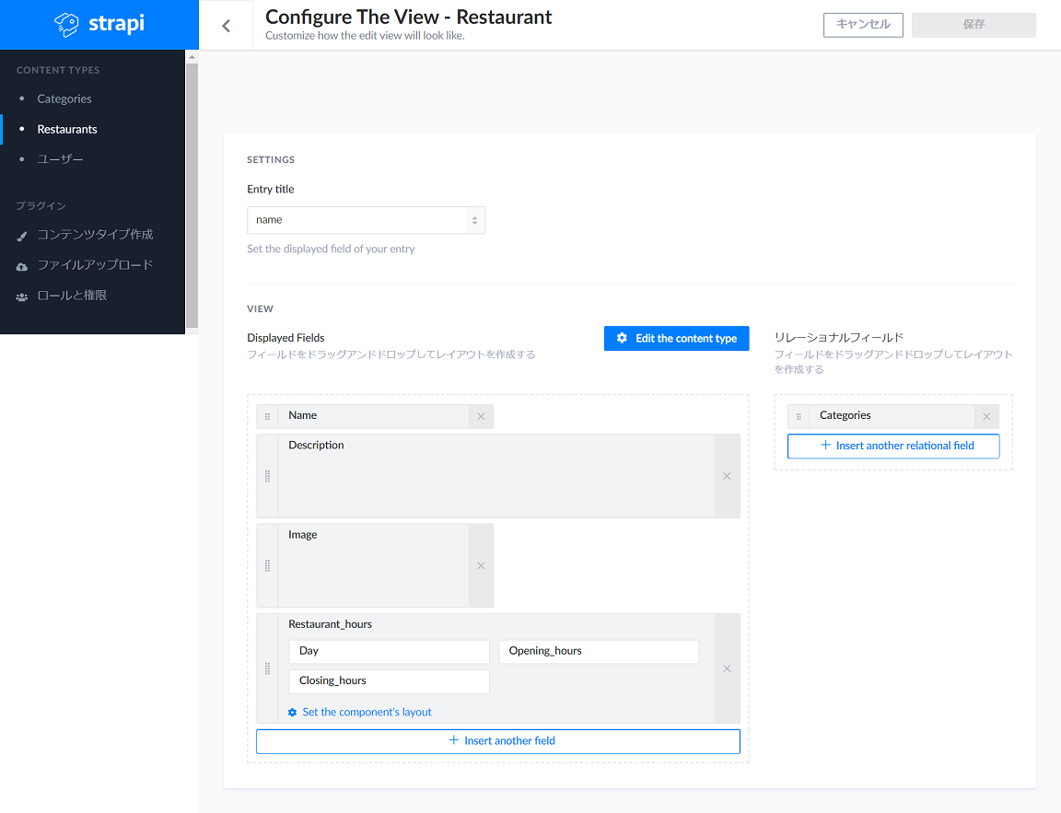Click the プラグイン sidebar heading
The image size is (1061, 813).
point(41,205)
